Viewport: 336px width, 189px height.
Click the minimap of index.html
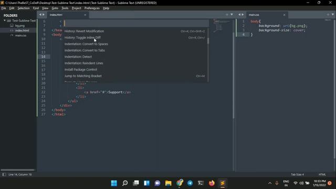221,26
